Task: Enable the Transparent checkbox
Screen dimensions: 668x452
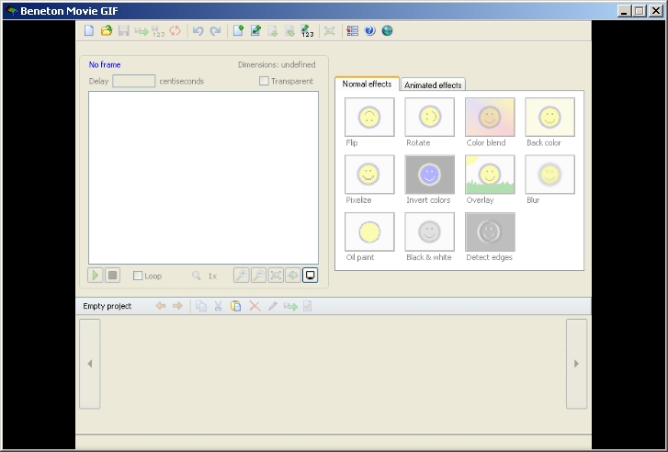Action: [x=265, y=81]
